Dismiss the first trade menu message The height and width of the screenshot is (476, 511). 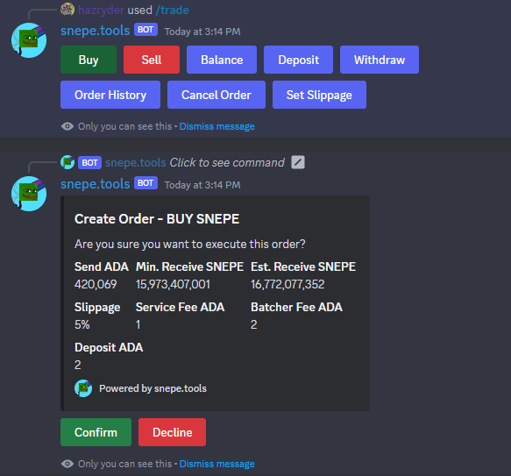pos(217,126)
